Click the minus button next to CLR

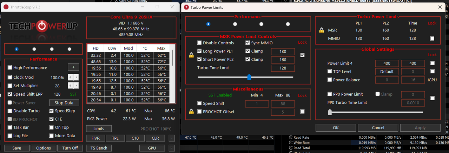(x=171, y=138)
